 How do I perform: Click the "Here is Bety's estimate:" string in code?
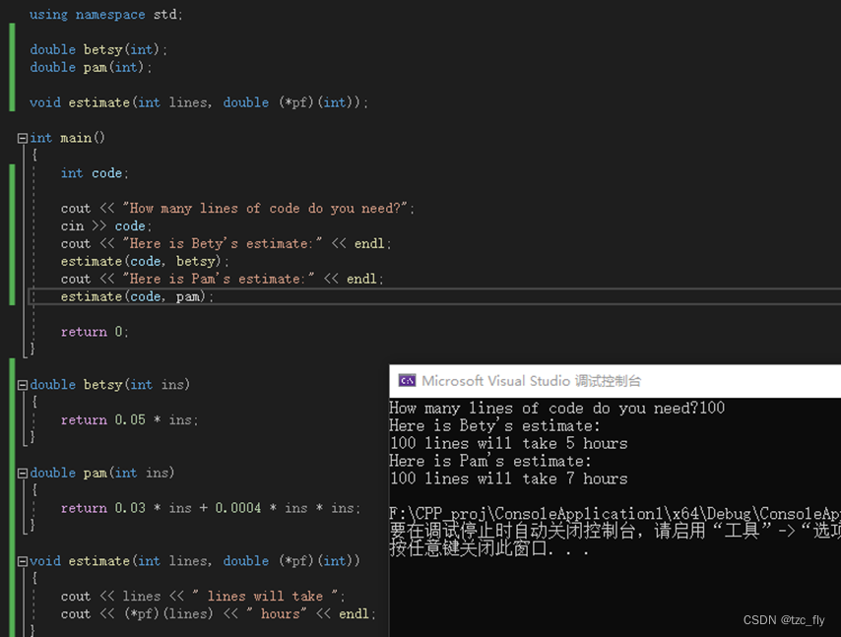223,243
